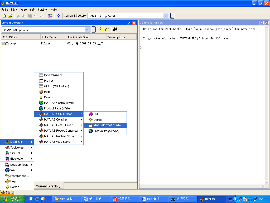Sort by the File Type column header

click(54, 37)
